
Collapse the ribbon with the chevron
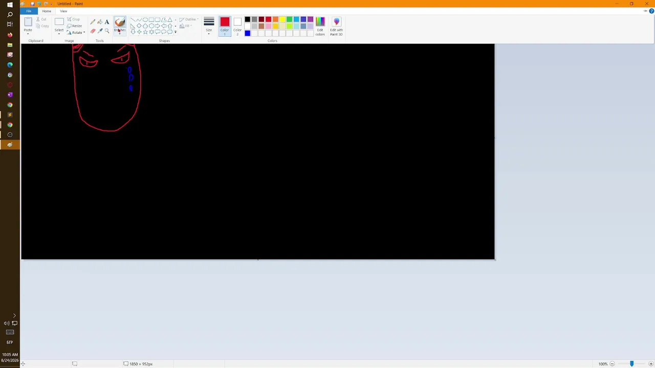(x=645, y=11)
